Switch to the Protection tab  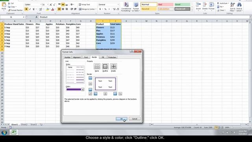coord(112,57)
